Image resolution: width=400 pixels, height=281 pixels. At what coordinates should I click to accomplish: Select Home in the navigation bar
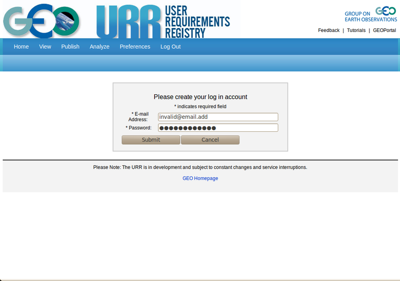coord(21,46)
